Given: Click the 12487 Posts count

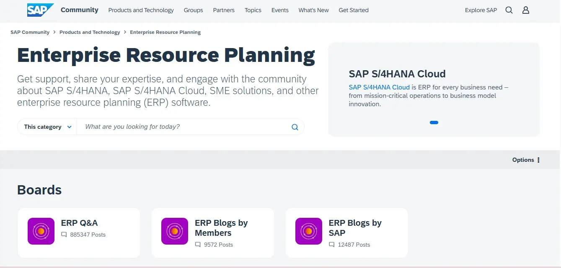Looking at the screenshot, I should 354,245.
